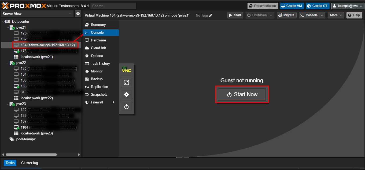Open noVNC settings gear icon
Image resolution: width=365 pixels, height=170 pixels.
click(x=126, y=95)
